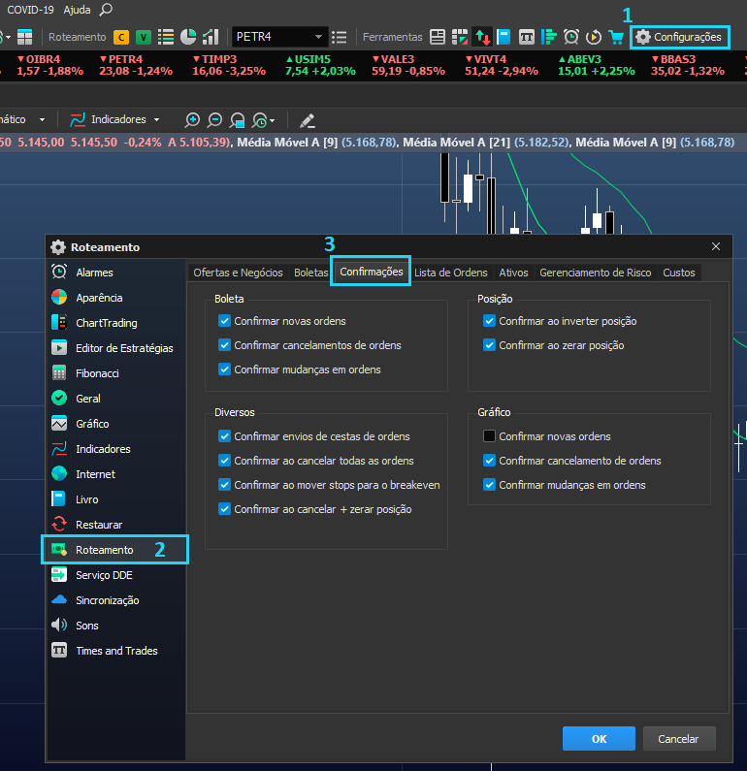This screenshot has width=747, height=771.
Task: Open the shopping cart icon
Action: [616, 37]
